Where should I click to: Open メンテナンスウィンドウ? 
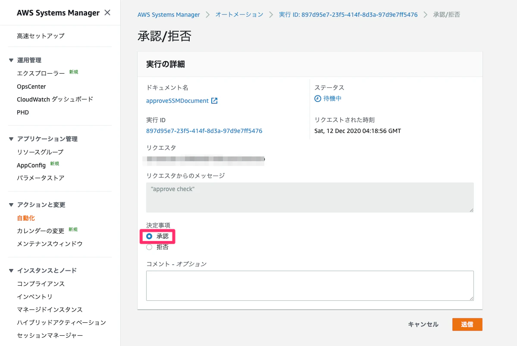tap(50, 244)
